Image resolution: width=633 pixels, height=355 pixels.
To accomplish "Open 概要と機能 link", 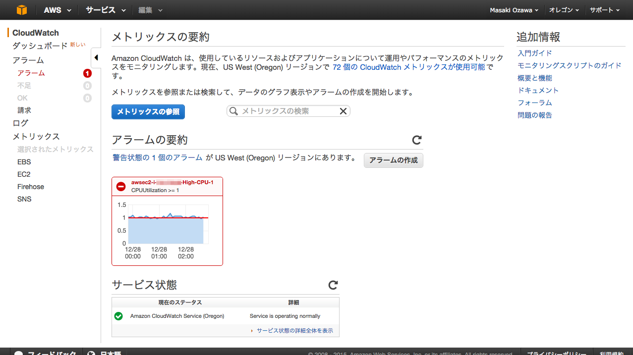I will pos(535,78).
